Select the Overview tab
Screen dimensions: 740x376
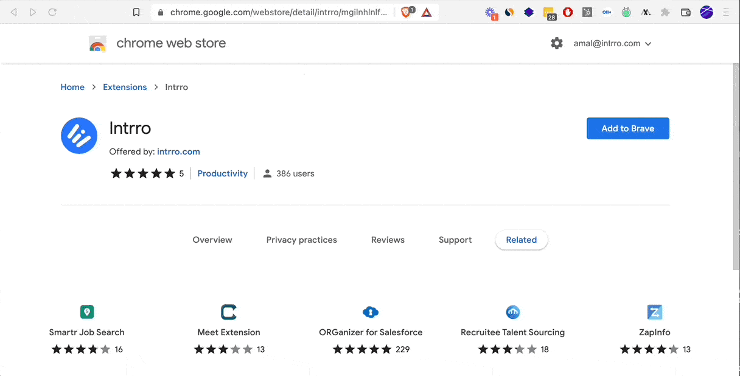click(212, 240)
